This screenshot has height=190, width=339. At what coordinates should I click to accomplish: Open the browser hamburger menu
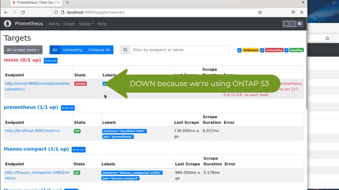[302, 12]
